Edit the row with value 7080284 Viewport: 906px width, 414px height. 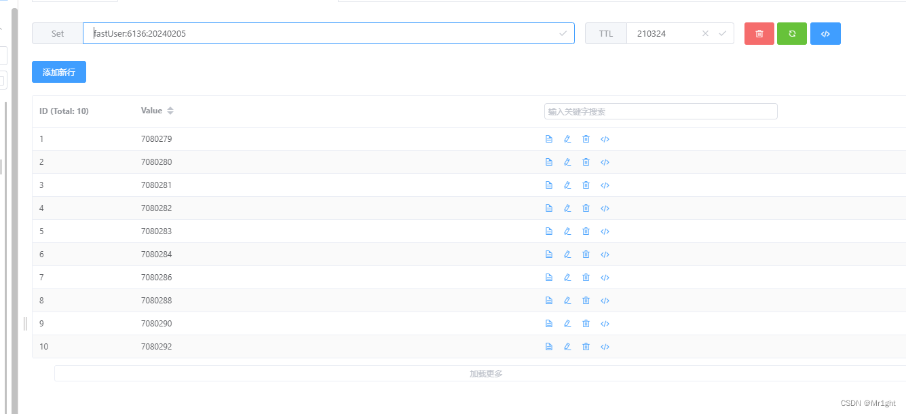point(567,255)
